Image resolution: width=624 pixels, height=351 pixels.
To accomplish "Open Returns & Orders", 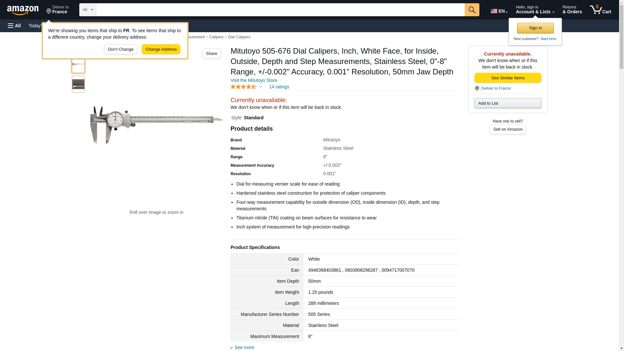I will point(572,10).
